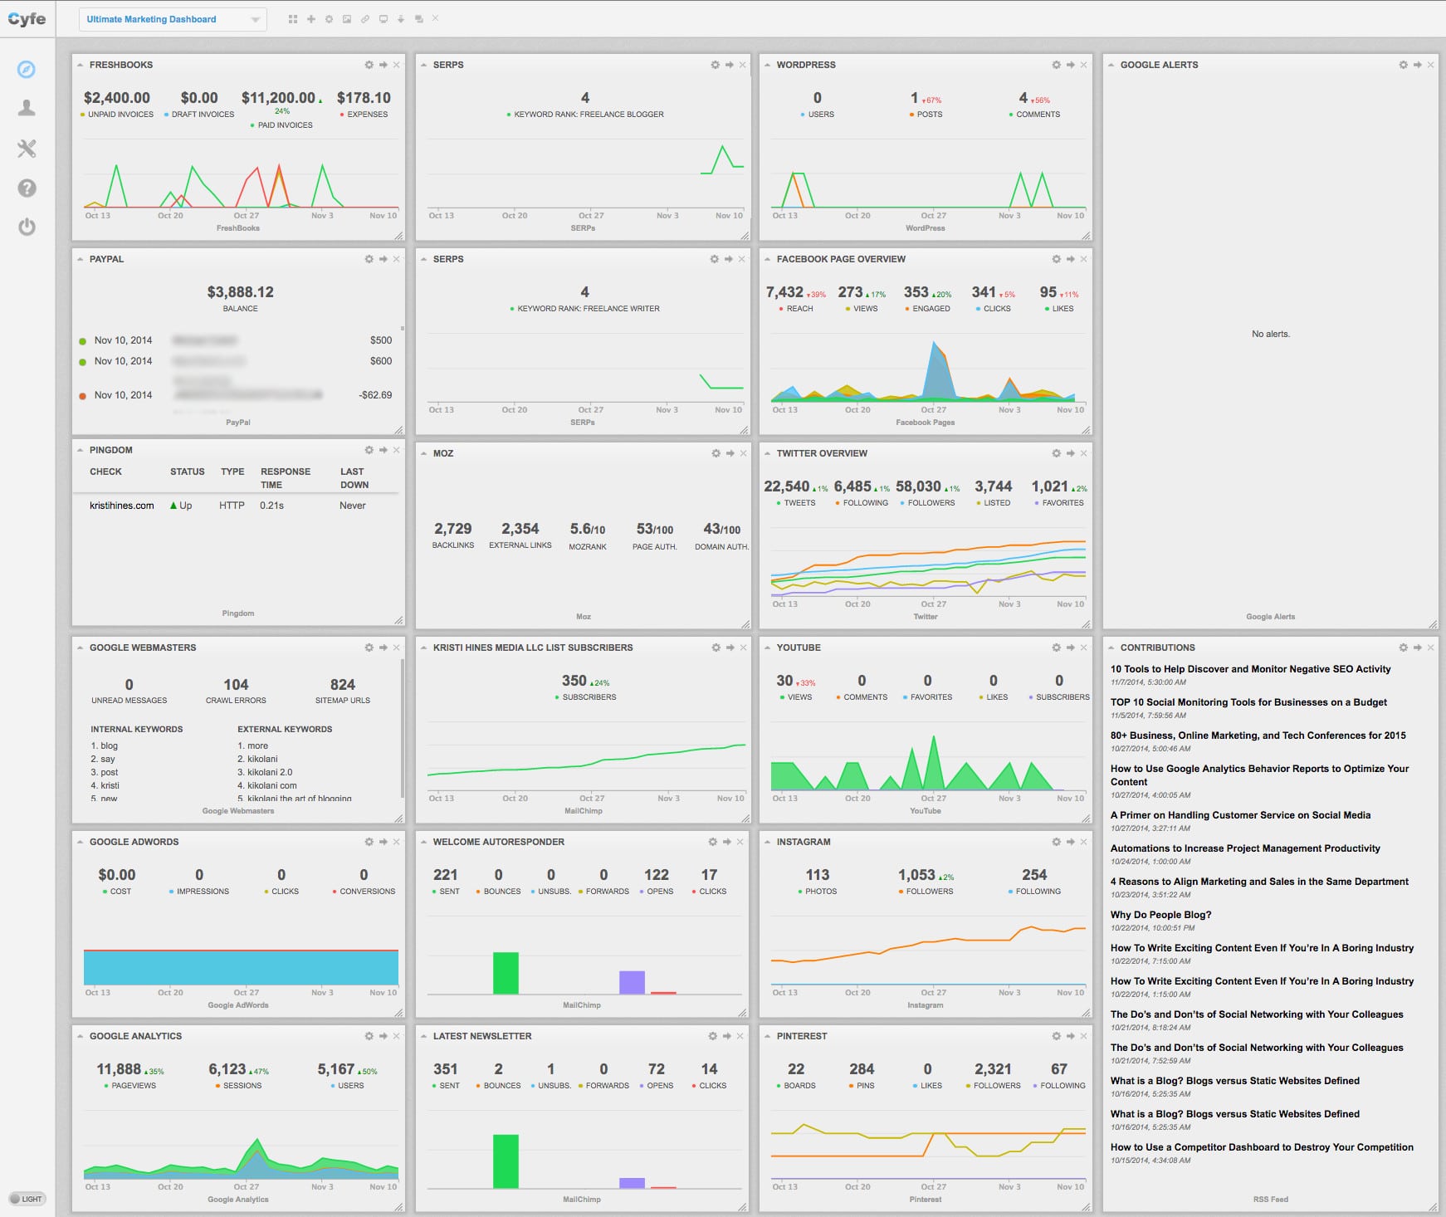Open the compass dashboards icon in sidebar
Viewport: 1446px width, 1217px height.
pos(27,69)
